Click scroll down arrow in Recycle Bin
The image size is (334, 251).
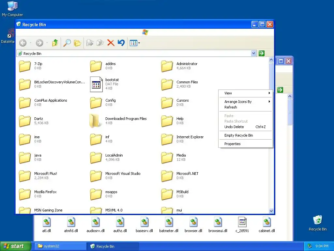[x=271, y=211]
